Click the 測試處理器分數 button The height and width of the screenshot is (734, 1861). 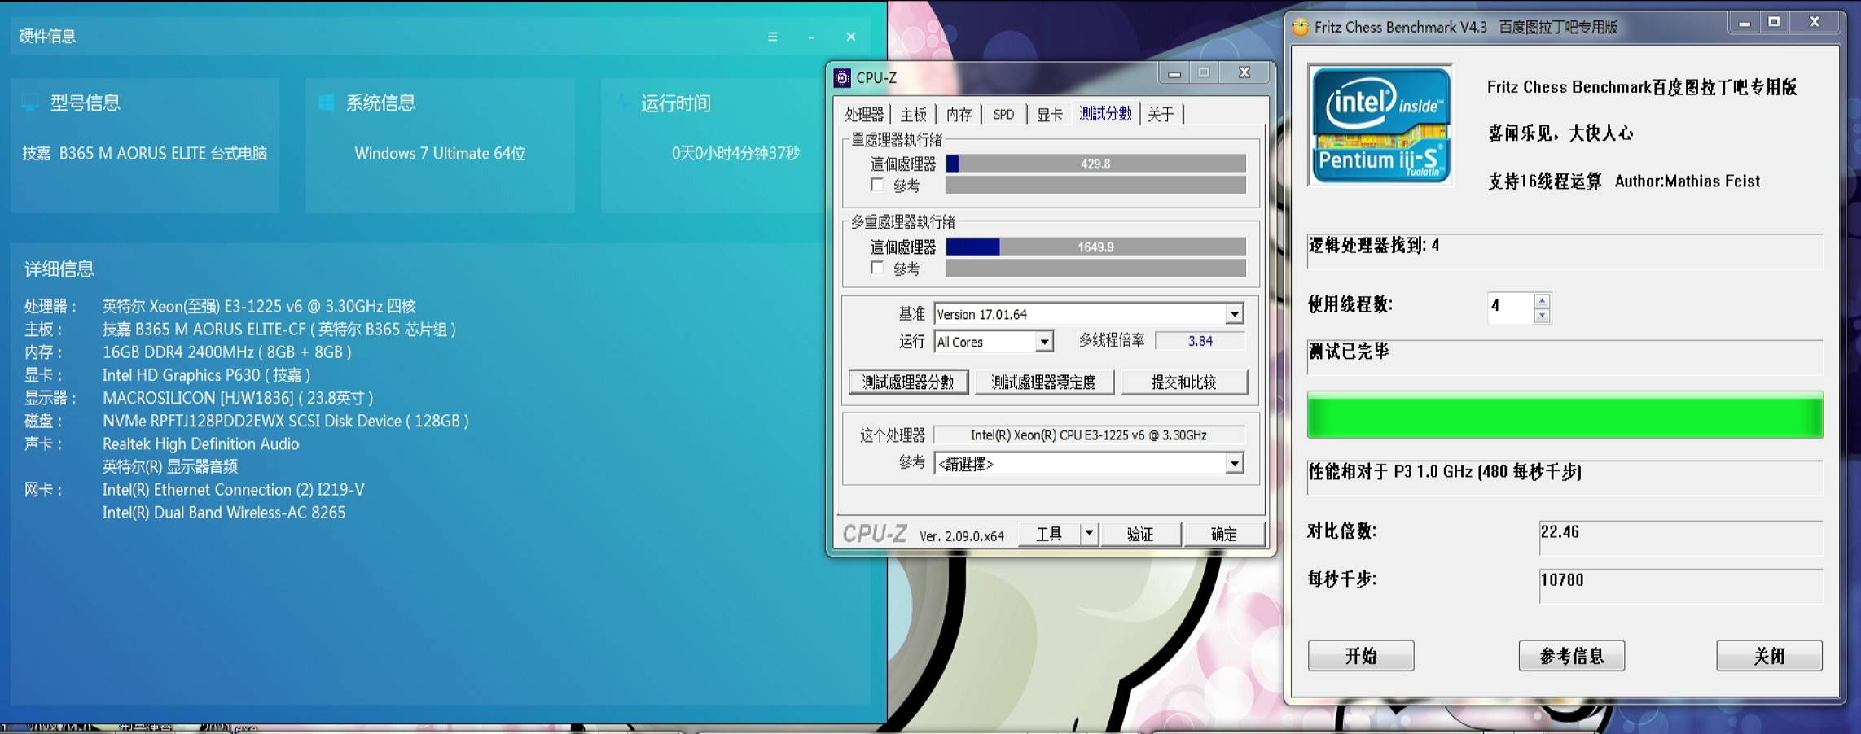(x=908, y=382)
